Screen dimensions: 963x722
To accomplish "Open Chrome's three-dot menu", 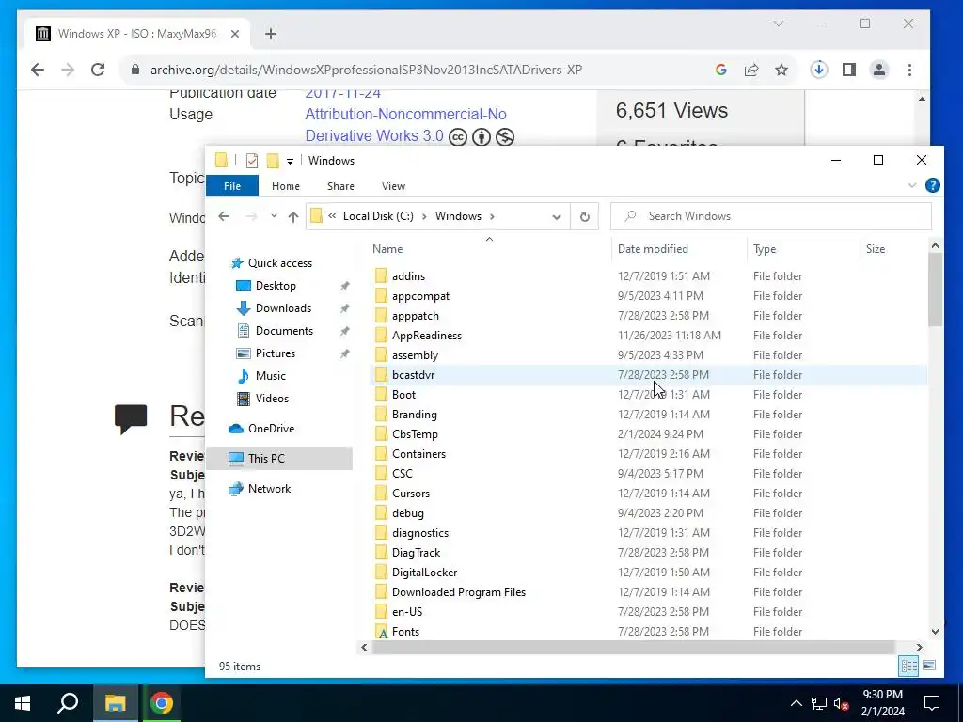I will [909, 70].
